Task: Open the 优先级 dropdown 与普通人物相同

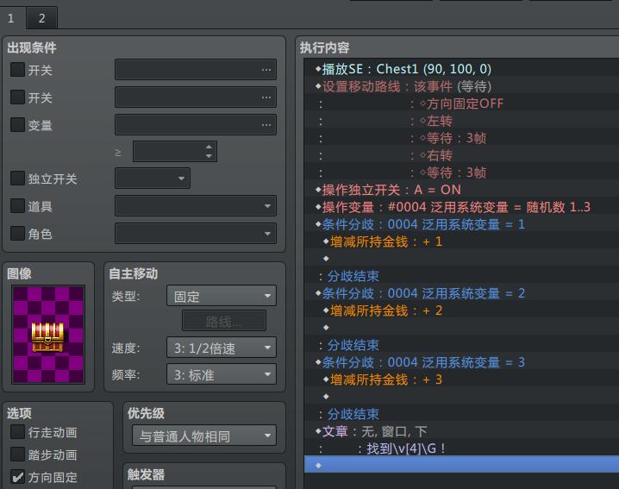Action: click(204, 436)
